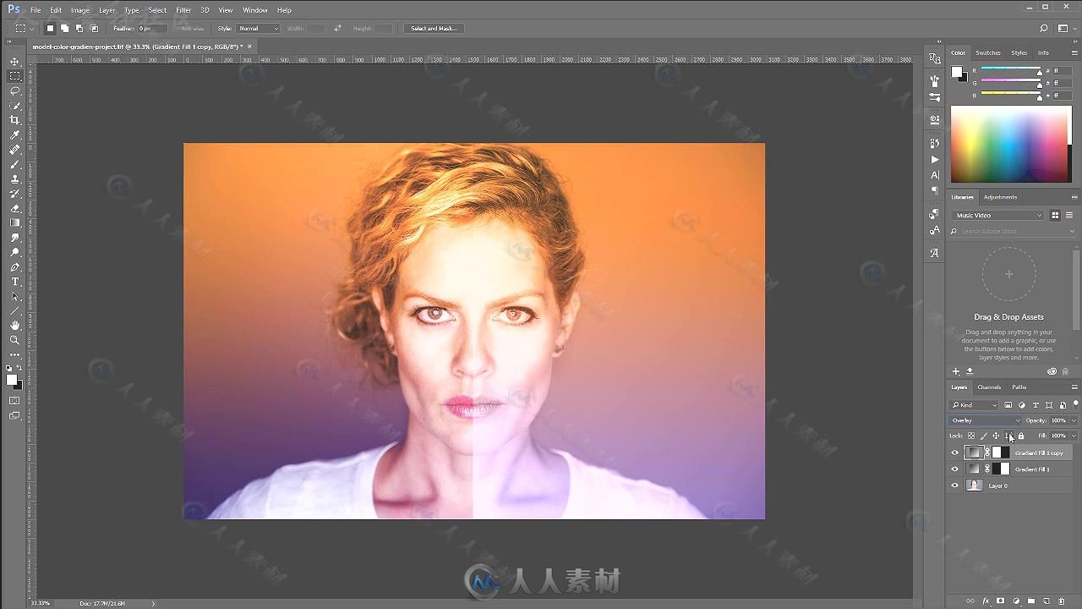Switch to the Channels tab
Viewport: 1082px width, 609px height.
click(989, 387)
